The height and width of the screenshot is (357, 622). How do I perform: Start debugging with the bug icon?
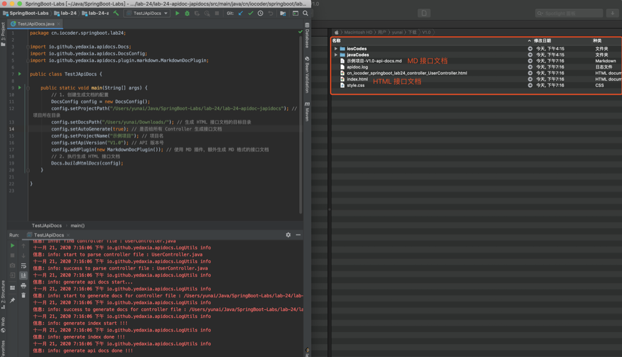187,13
